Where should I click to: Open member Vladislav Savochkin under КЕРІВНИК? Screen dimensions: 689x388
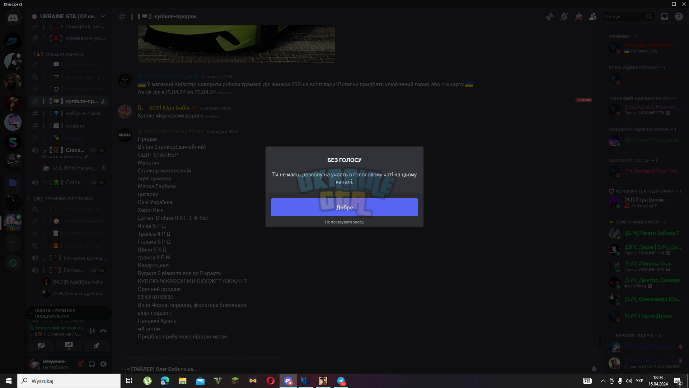pos(645,48)
